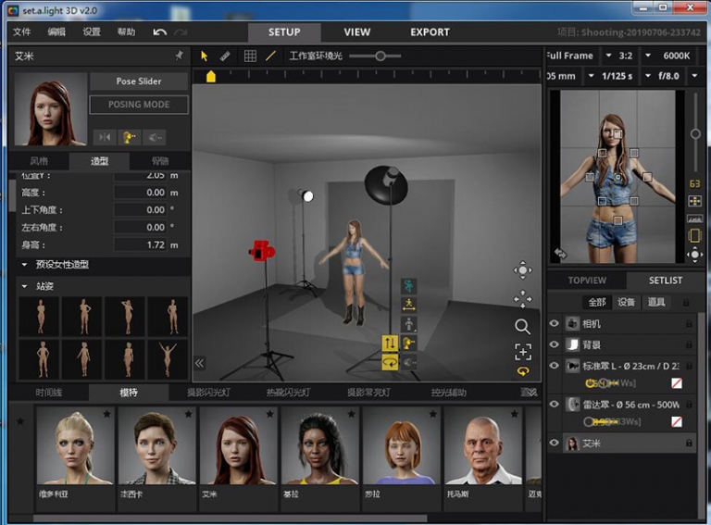Switch to the VIEW tab
The width and height of the screenshot is (711, 525).
click(356, 32)
